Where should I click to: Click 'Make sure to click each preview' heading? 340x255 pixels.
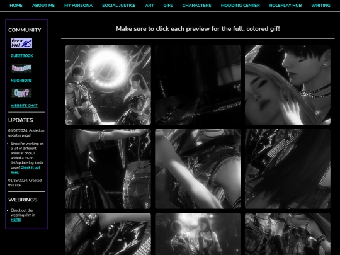pos(198,29)
